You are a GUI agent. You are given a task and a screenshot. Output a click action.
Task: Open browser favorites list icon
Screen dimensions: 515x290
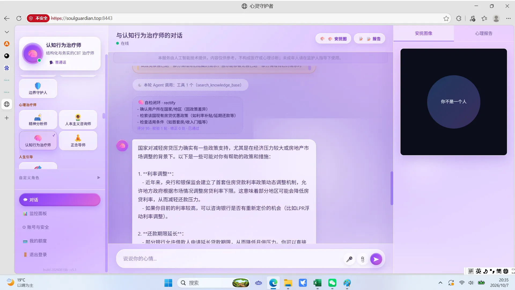(x=484, y=18)
